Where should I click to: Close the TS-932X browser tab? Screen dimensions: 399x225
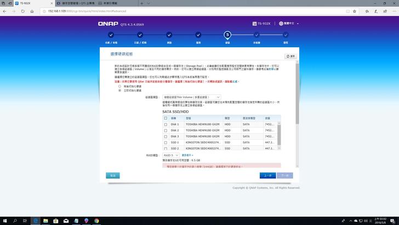pyautogui.click(x=52, y=3)
